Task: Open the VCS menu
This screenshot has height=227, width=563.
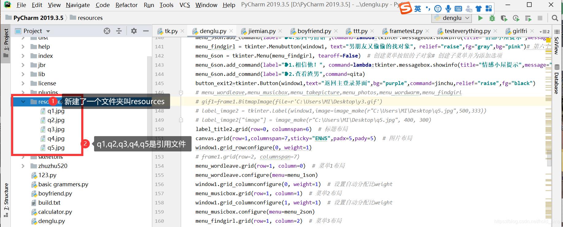Action: tap(185, 5)
